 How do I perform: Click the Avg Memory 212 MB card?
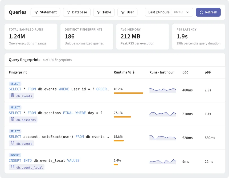[x=143, y=36]
